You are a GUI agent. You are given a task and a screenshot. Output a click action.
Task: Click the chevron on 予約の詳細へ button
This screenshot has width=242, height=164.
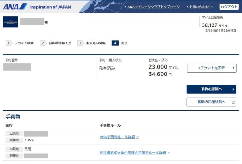[233, 89]
